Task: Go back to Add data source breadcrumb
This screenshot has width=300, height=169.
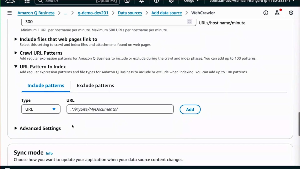Action: (x=166, y=13)
